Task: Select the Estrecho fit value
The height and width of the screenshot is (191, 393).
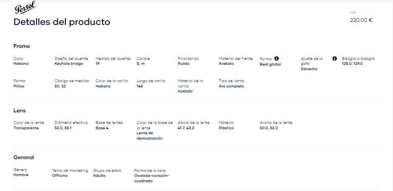Action: [x=309, y=69]
